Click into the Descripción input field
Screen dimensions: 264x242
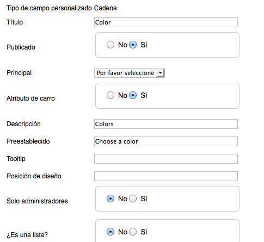click(166, 124)
